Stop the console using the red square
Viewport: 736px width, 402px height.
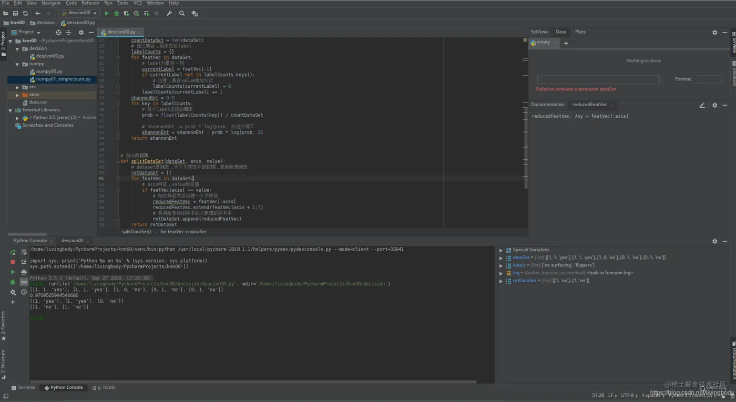(13, 262)
